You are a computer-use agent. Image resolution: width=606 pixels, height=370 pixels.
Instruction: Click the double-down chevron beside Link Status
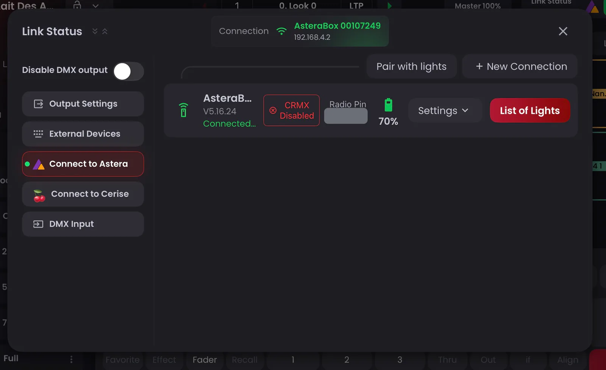pos(95,31)
